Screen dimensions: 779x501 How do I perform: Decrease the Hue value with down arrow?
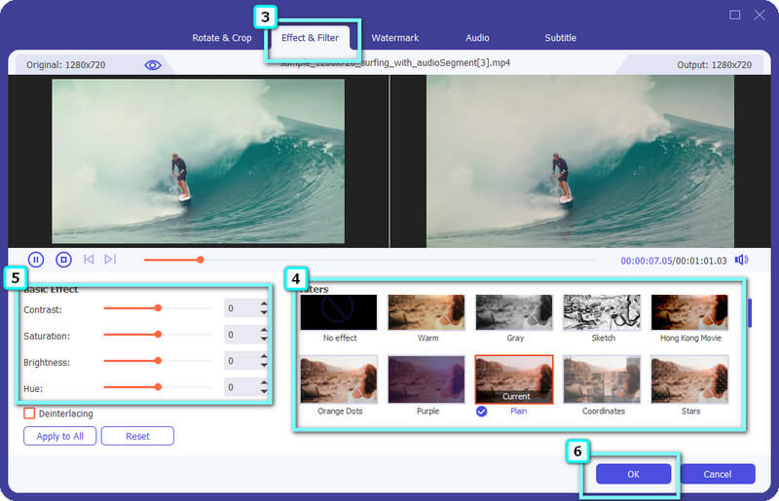point(264,392)
